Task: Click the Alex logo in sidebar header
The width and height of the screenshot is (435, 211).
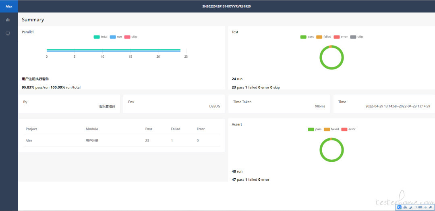Action: (9, 6)
